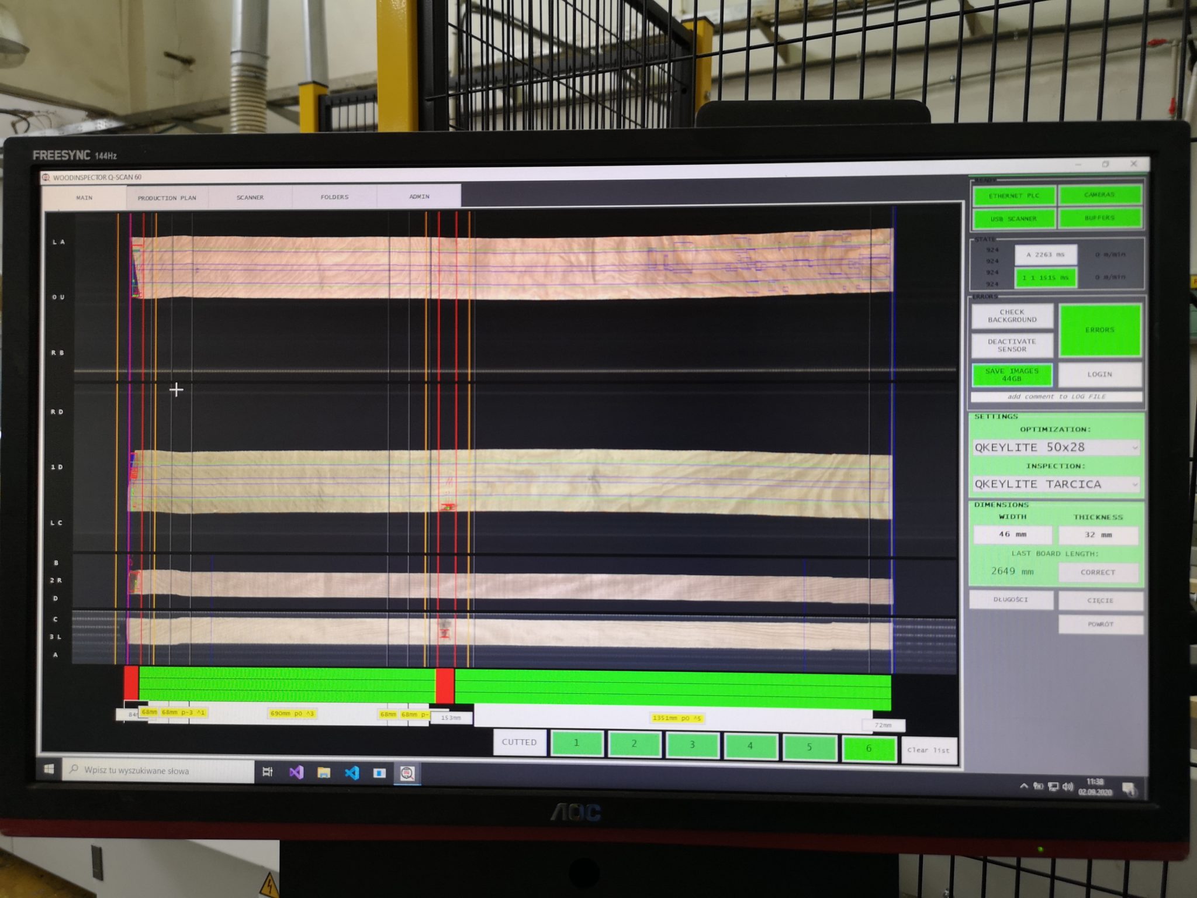Image resolution: width=1197 pixels, height=898 pixels.
Task: Click the green ERRORS indicator
Action: (x=1100, y=330)
